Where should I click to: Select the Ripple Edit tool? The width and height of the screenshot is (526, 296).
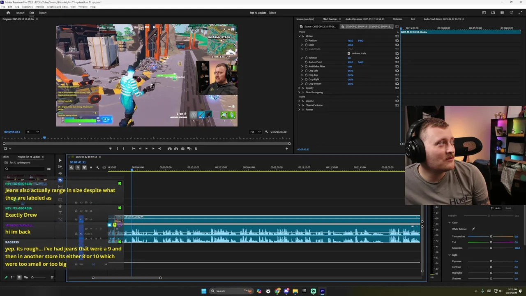pos(60,173)
